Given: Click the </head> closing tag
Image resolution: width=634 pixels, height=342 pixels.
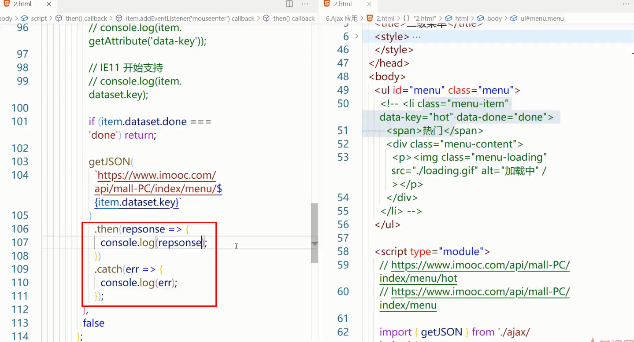Looking at the screenshot, I should point(389,63).
